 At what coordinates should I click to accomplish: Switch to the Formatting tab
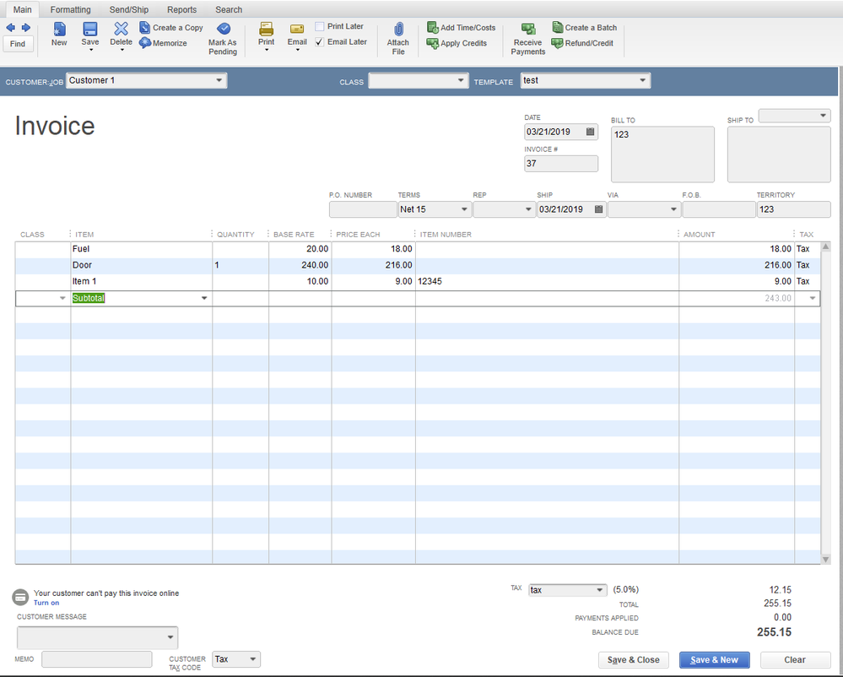tap(70, 9)
